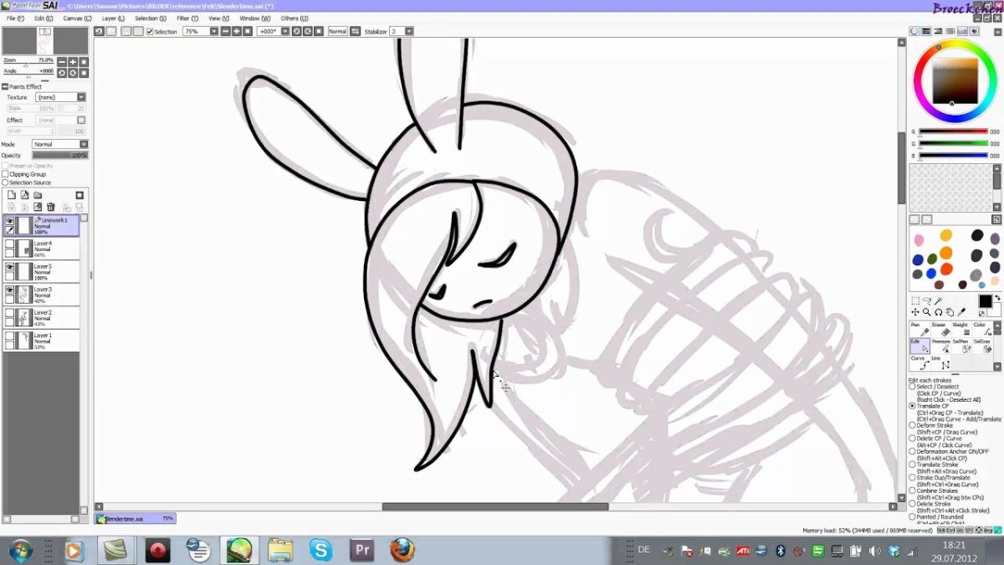Hide the Layer5 visibility eye

(10, 267)
